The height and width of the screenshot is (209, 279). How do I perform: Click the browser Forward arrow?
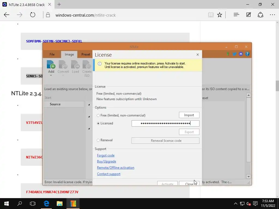20,15
